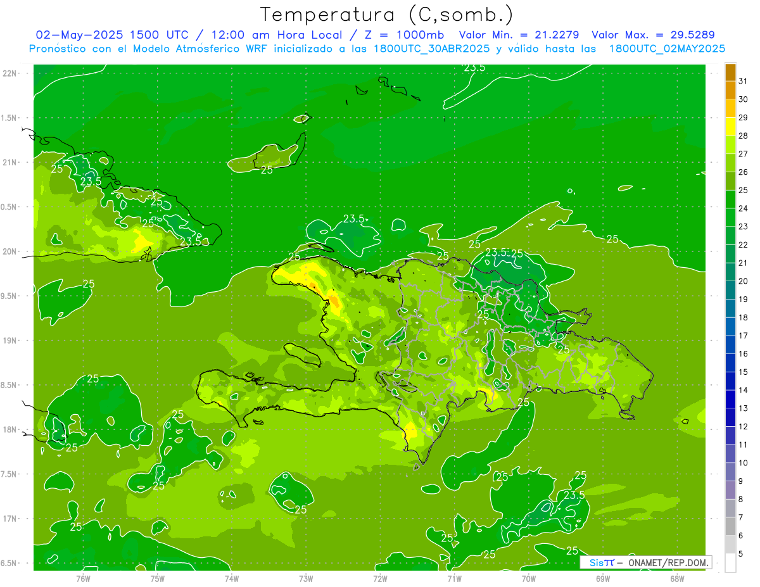Click the 20N latitude axis label
The height and width of the screenshot is (587, 760).
(11, 251)
